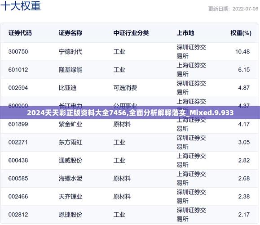Click weight value 4.17
The width and height of the screenshot is (260, 225).
244,124
